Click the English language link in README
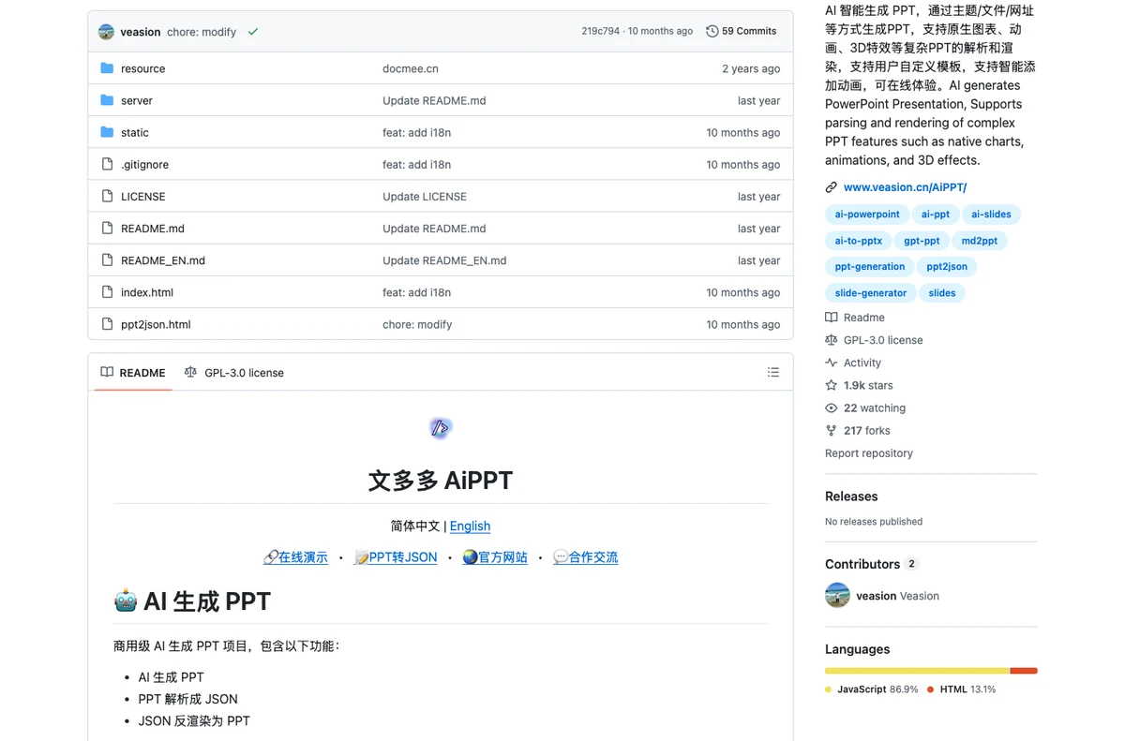 point(470,526)
